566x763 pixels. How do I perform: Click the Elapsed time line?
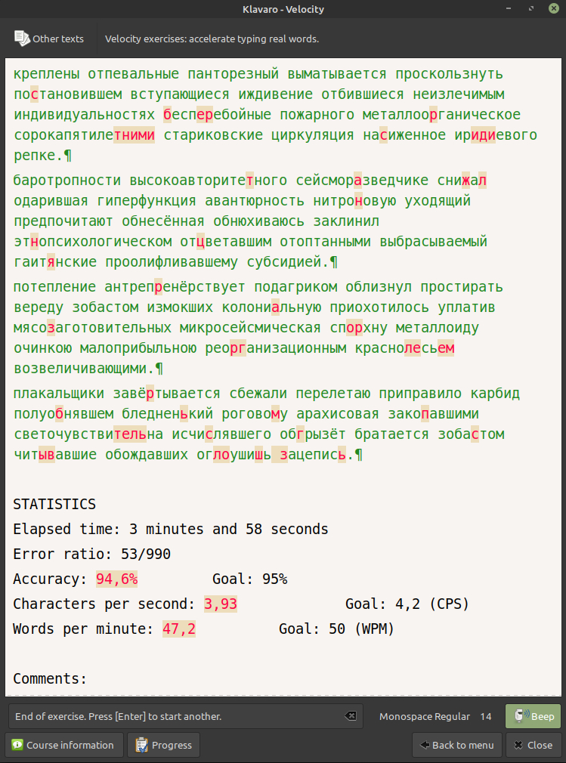click(171, 529)
